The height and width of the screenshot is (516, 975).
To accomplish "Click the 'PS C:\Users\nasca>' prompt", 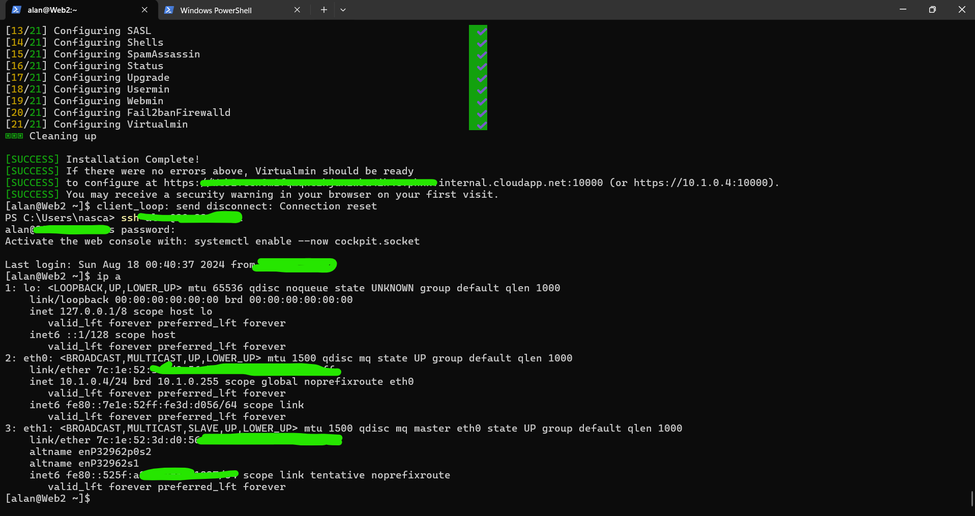I will coord(60,218).
